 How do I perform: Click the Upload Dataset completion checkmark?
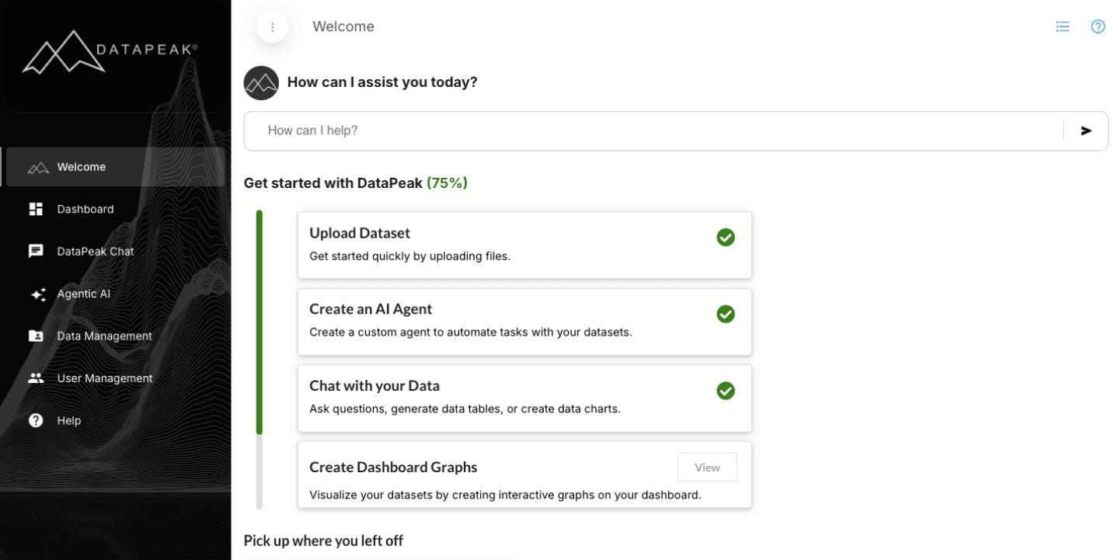click(x=726, y=238)
